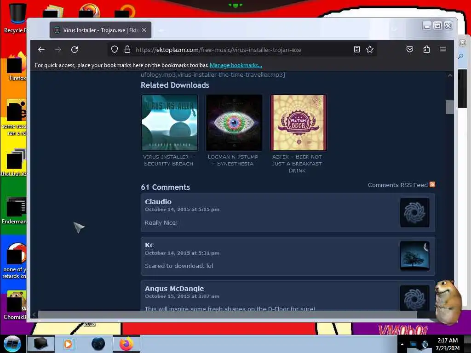This screenshot has height=353, width=471.
Task: Click Logman N Pstump – Synesthesia title link
Action: pyautogui.click(x=233, y=160)
